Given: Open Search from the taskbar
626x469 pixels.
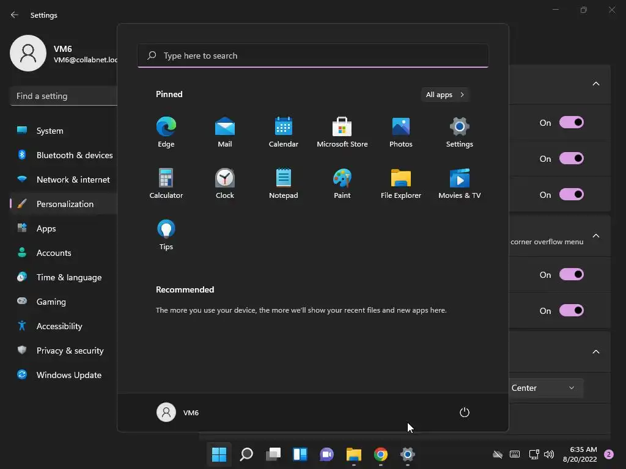Looking at the screenshot, I should (x=246, y=454).
